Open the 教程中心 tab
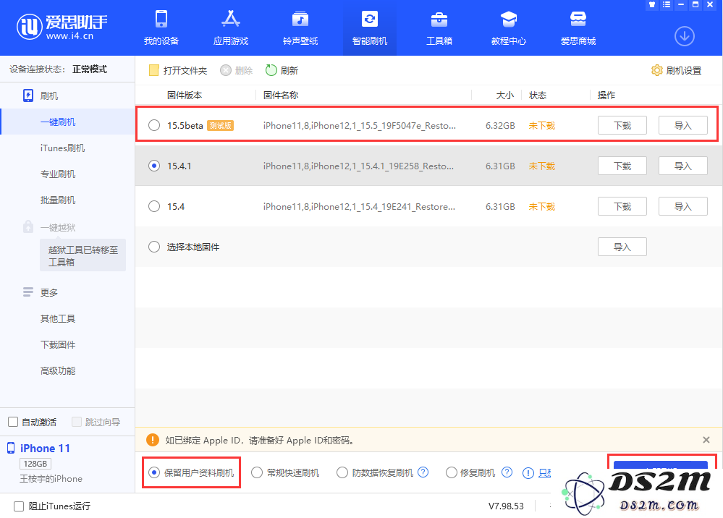The width and height of the screenshot is (723, 518). tap(509, 27)
